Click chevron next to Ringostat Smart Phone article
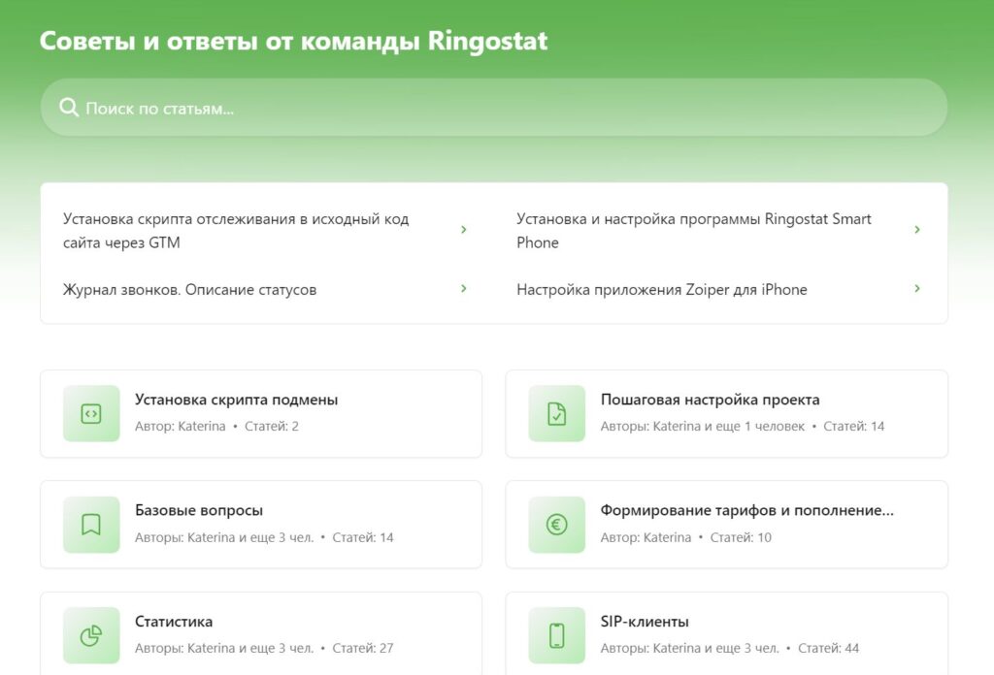 coord(916,229)
